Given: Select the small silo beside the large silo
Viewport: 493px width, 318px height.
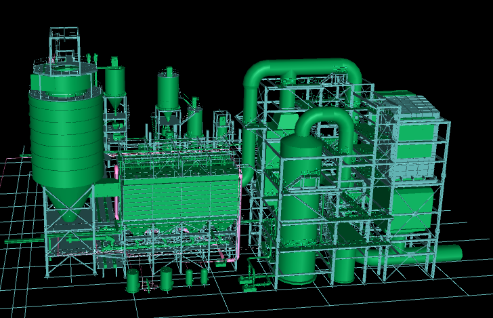Looking at the screenshot, I should point(114,83).
